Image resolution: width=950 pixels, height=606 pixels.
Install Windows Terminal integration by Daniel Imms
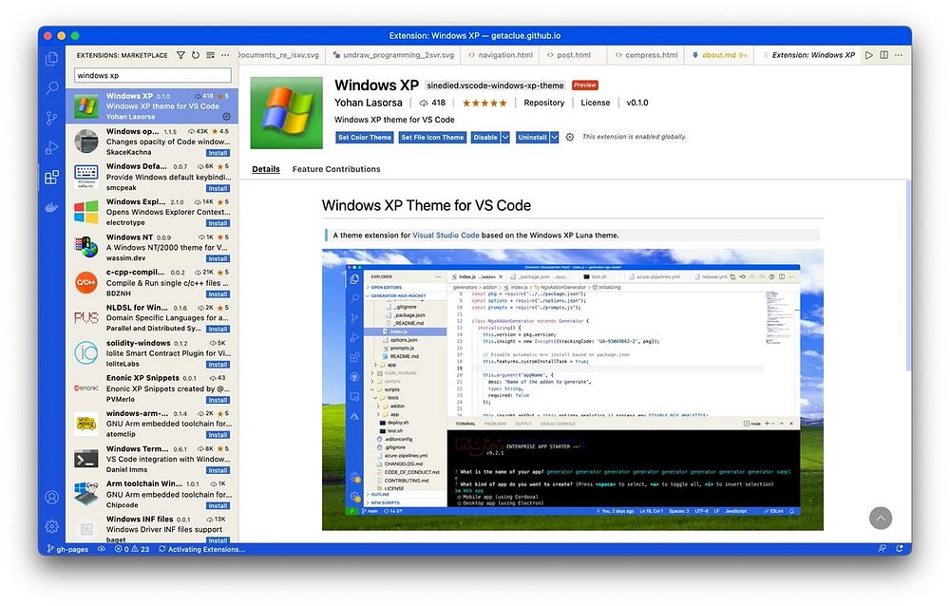[218, 471]
